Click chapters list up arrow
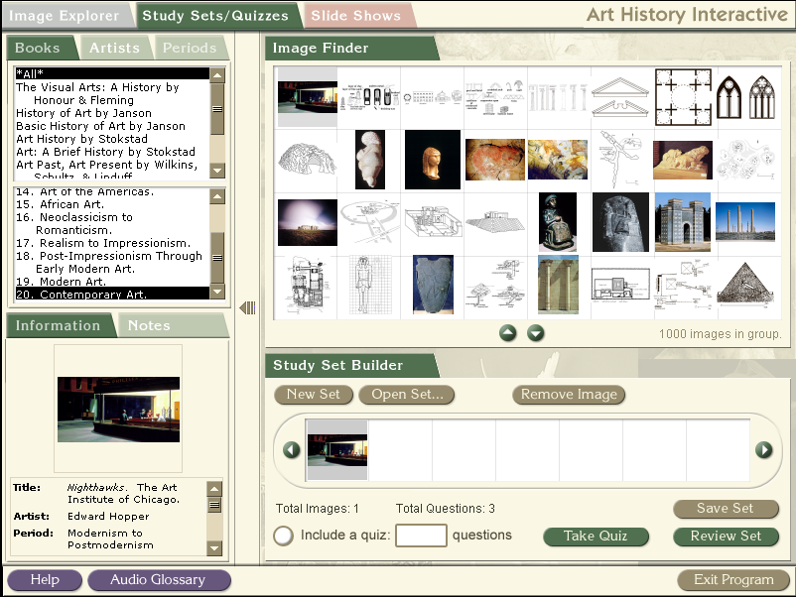796x597 pixels. pos(217,196)
